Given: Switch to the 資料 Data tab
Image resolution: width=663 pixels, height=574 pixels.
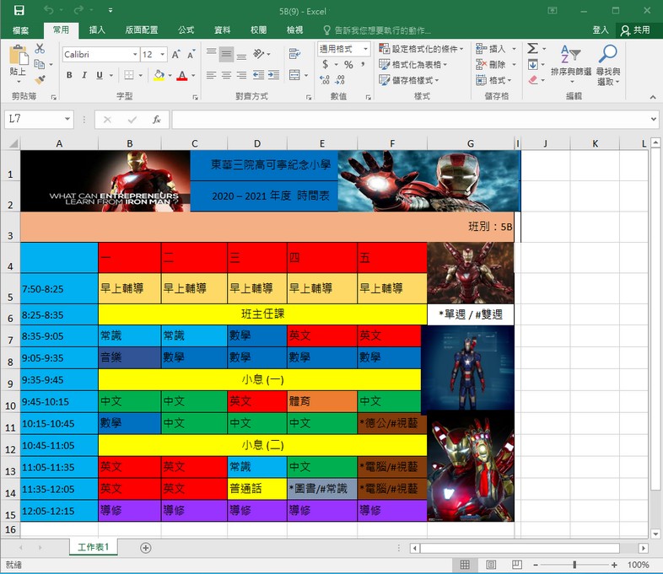Looking at the screenshot, I should 222,30.
